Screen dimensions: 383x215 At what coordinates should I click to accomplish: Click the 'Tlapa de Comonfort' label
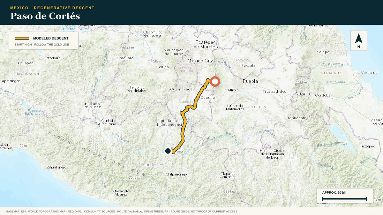229,175
